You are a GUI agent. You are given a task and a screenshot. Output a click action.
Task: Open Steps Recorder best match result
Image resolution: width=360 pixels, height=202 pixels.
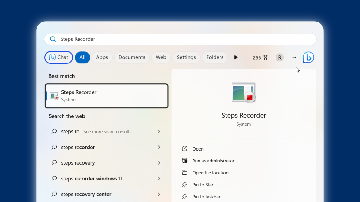click(106, 96)
